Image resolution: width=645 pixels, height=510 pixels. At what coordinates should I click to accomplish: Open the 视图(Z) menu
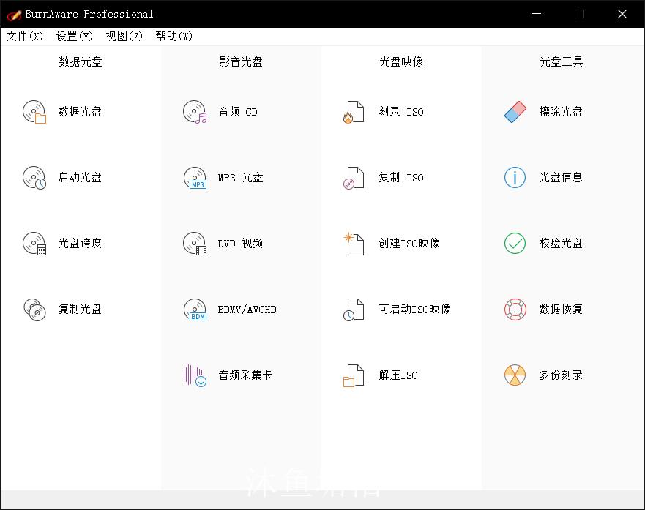(x=123, y=35)
